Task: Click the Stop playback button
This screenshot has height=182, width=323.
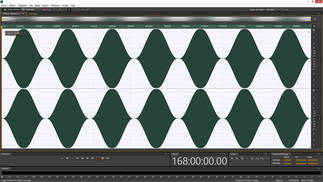Action: pos(62,158)
